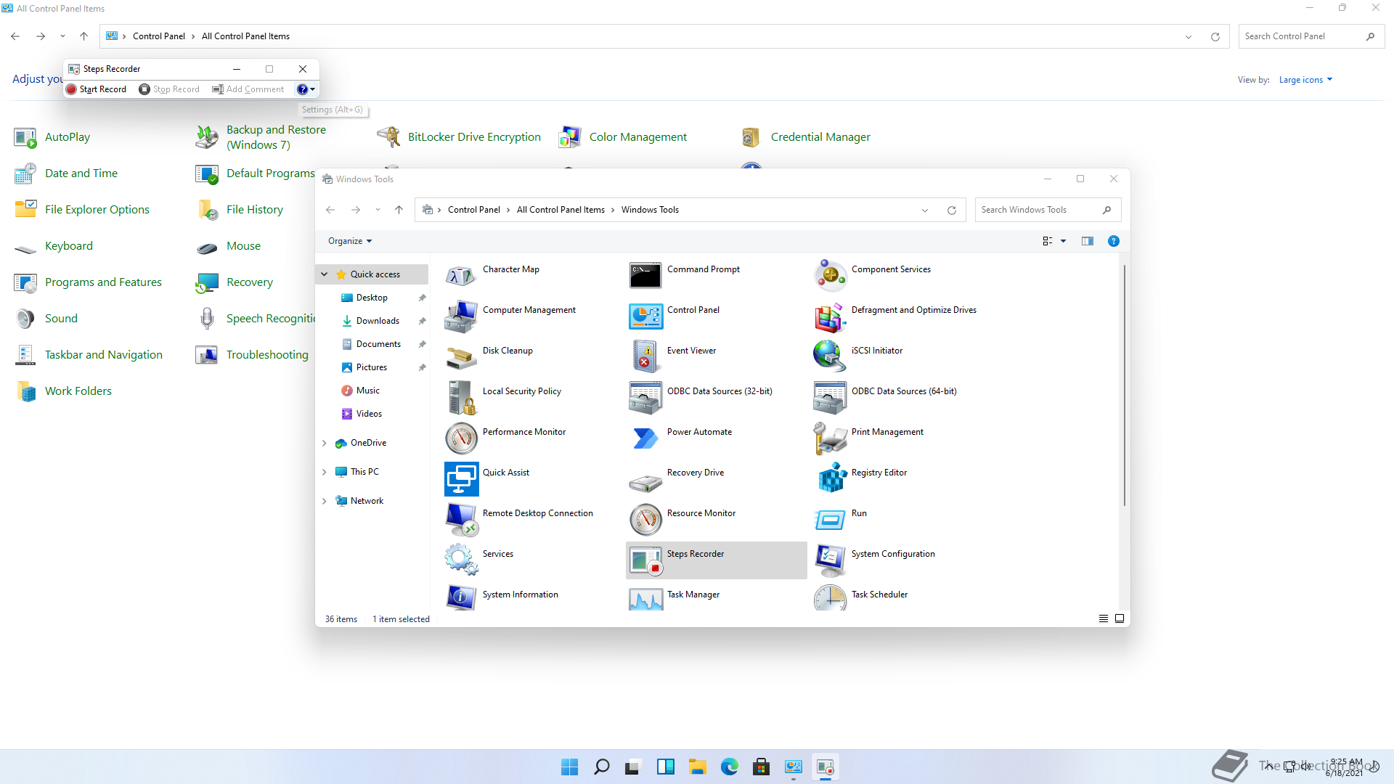This screenshot has width=1394, height=784.
Task: Select Music in navigation pane
Action: pos(367,391)
